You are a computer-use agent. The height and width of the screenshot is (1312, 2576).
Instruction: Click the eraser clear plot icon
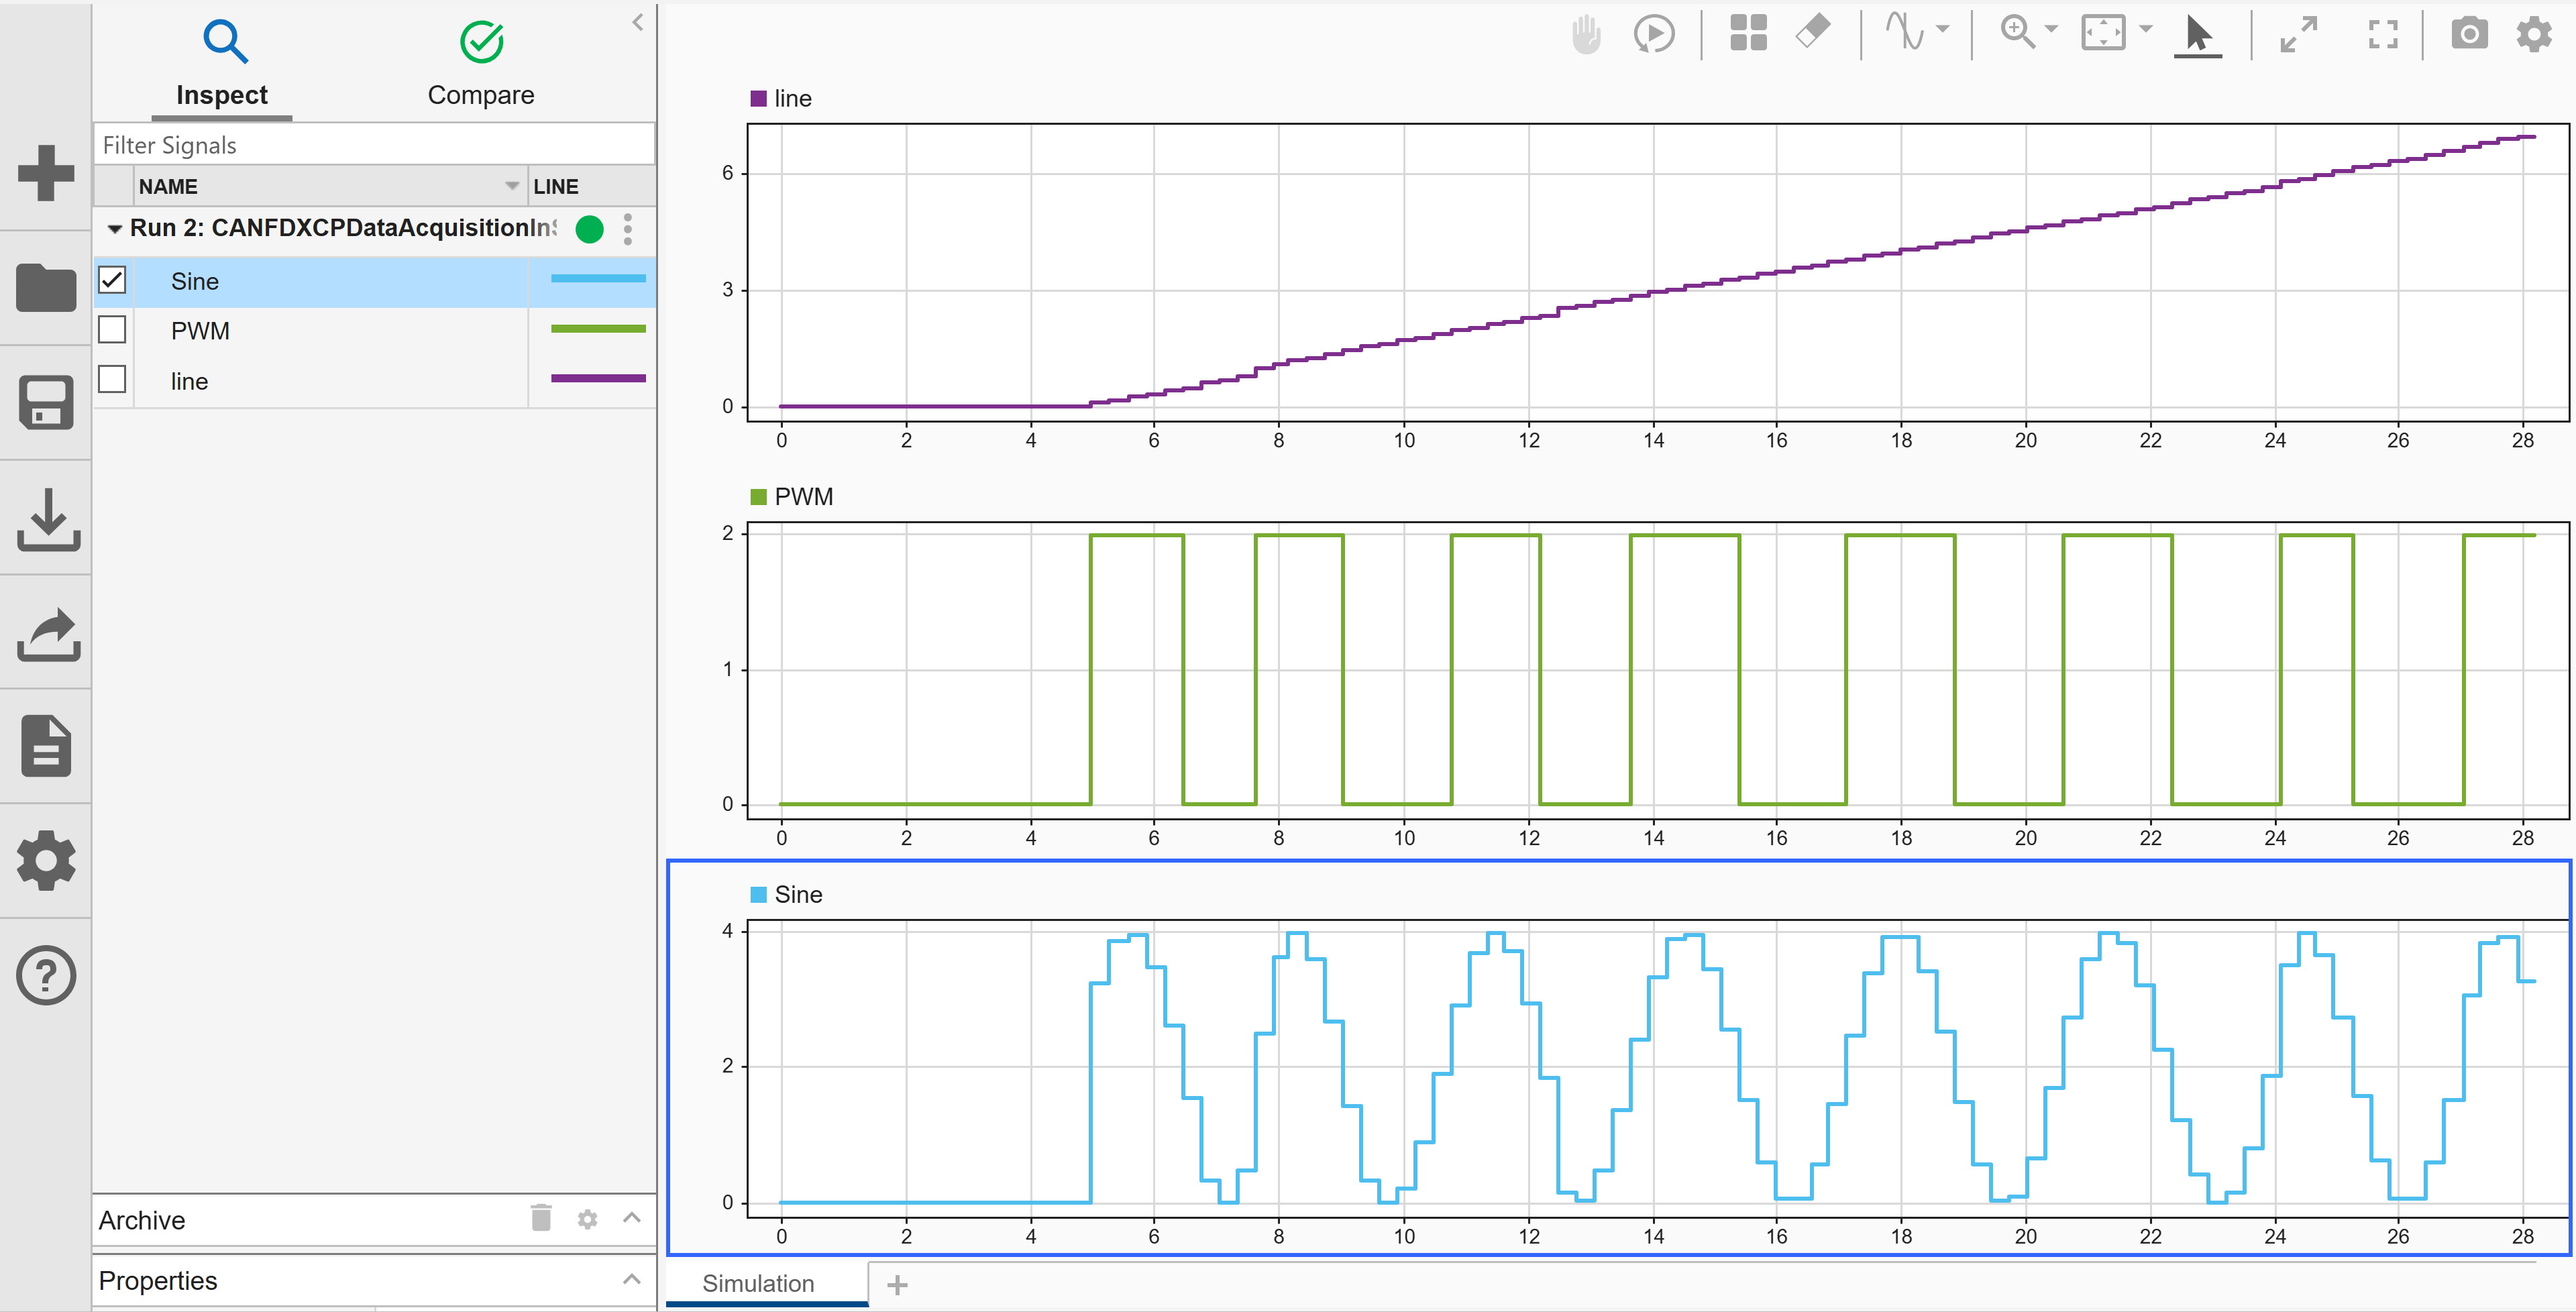point(1813,31)
